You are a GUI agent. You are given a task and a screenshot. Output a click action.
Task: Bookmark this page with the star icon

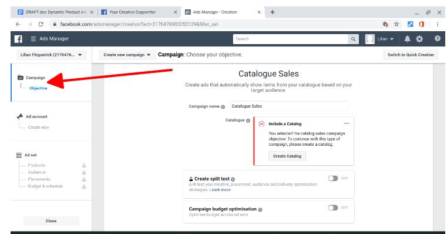396,24
